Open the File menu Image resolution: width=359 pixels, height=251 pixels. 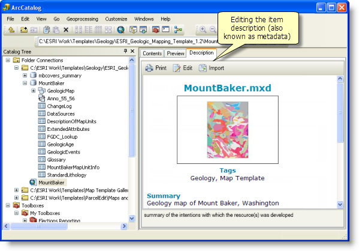[10, 19]
